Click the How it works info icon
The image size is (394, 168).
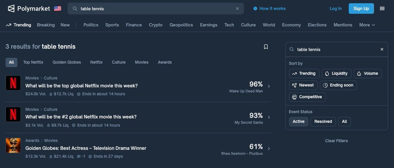point(255,9)
